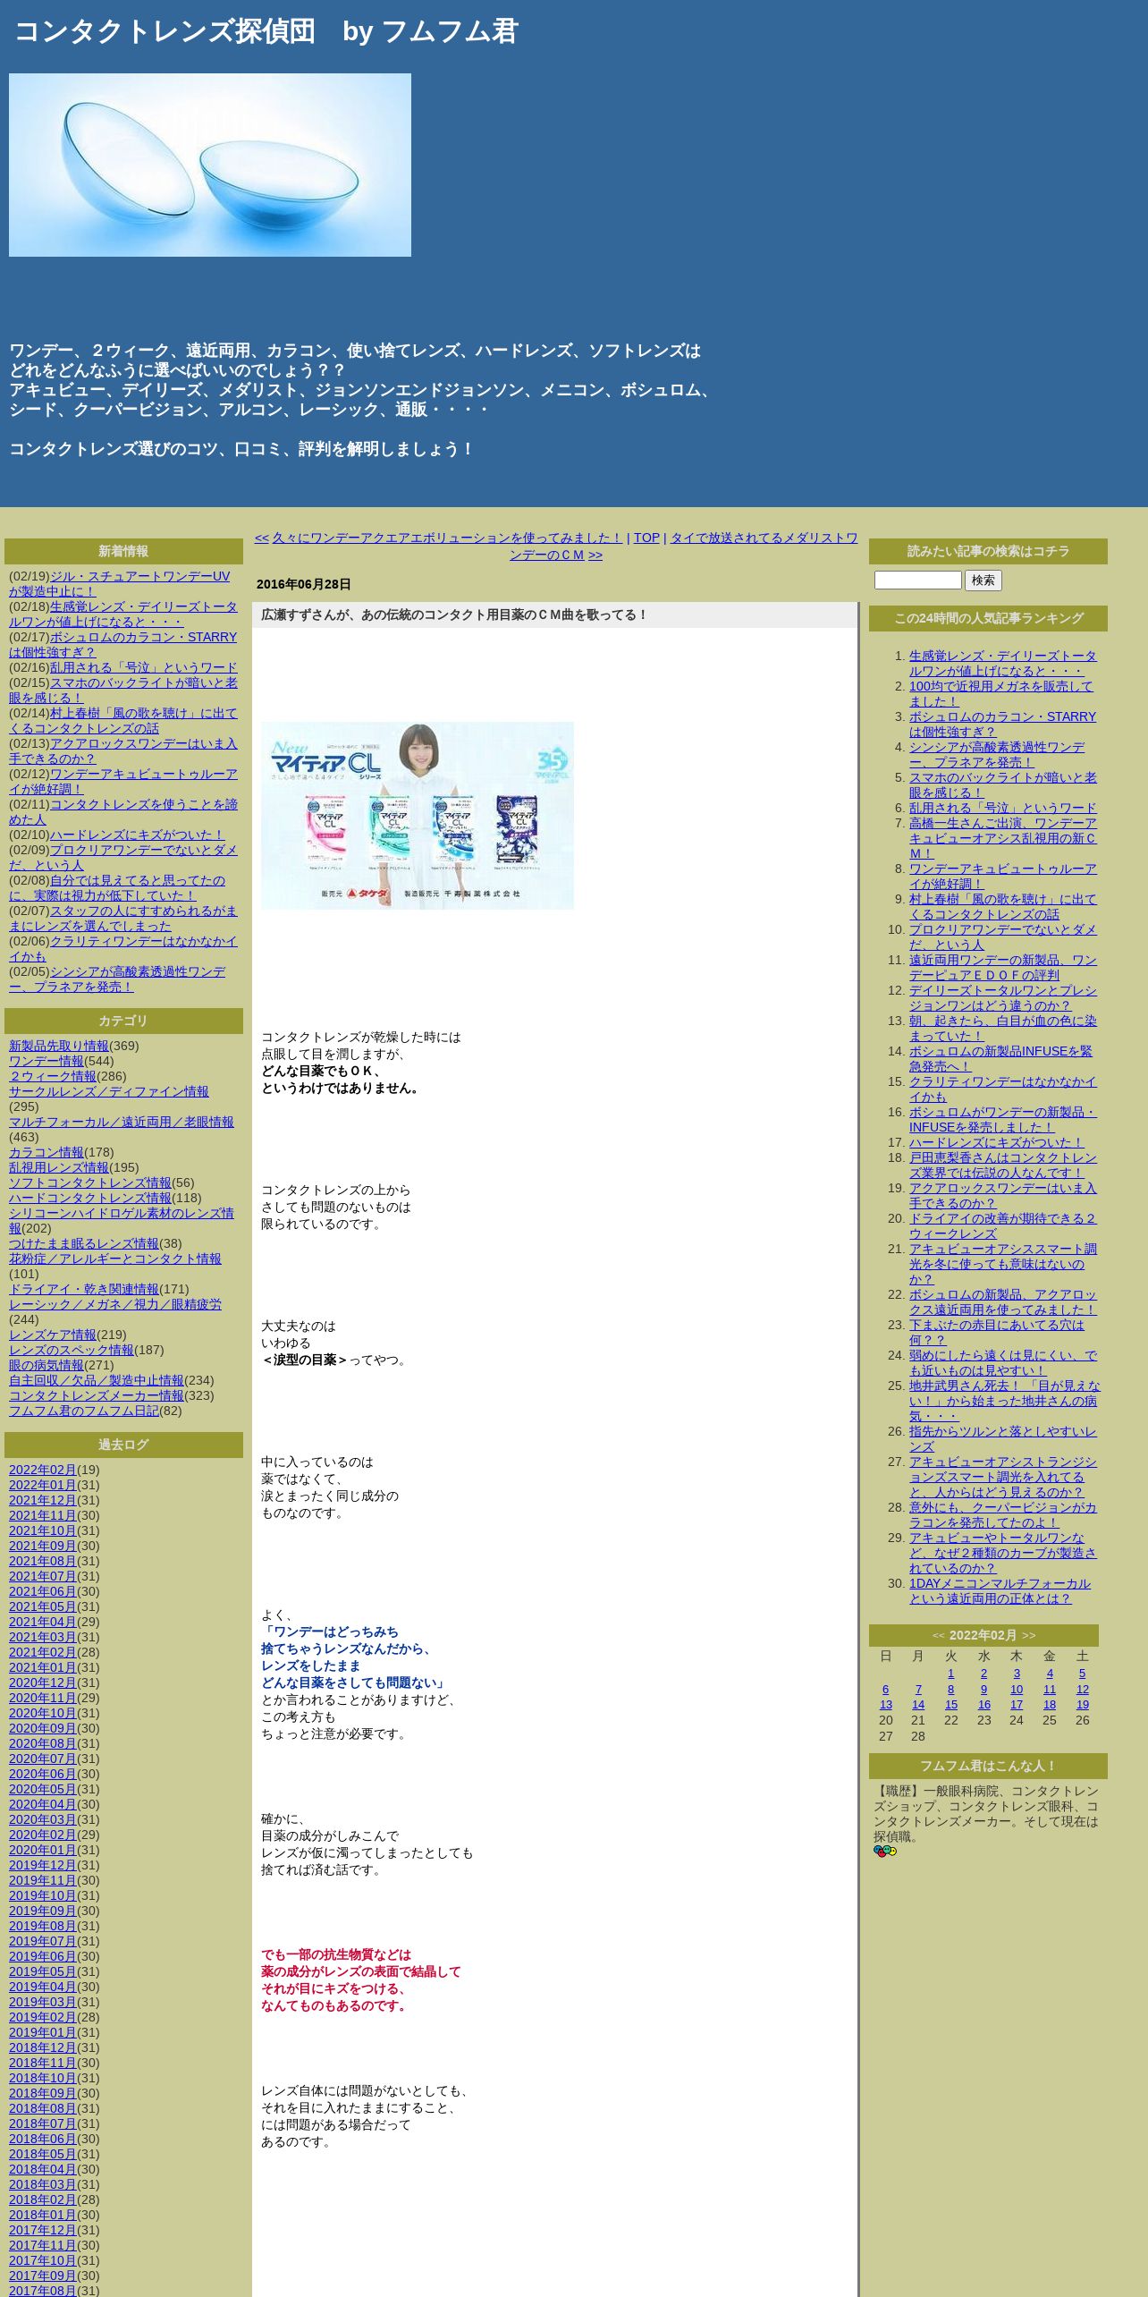Viewport: 1148px width, 2297px height.
Task: Open the 2022年02月 archive link
Action: tap(43, 1470)
